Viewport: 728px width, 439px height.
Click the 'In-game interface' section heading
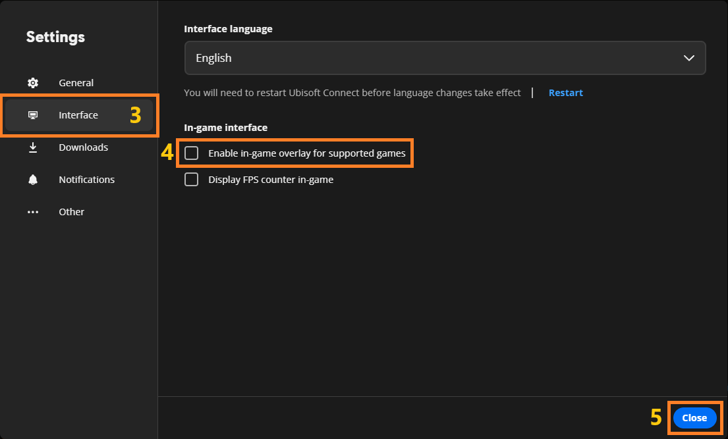[226, 128]
